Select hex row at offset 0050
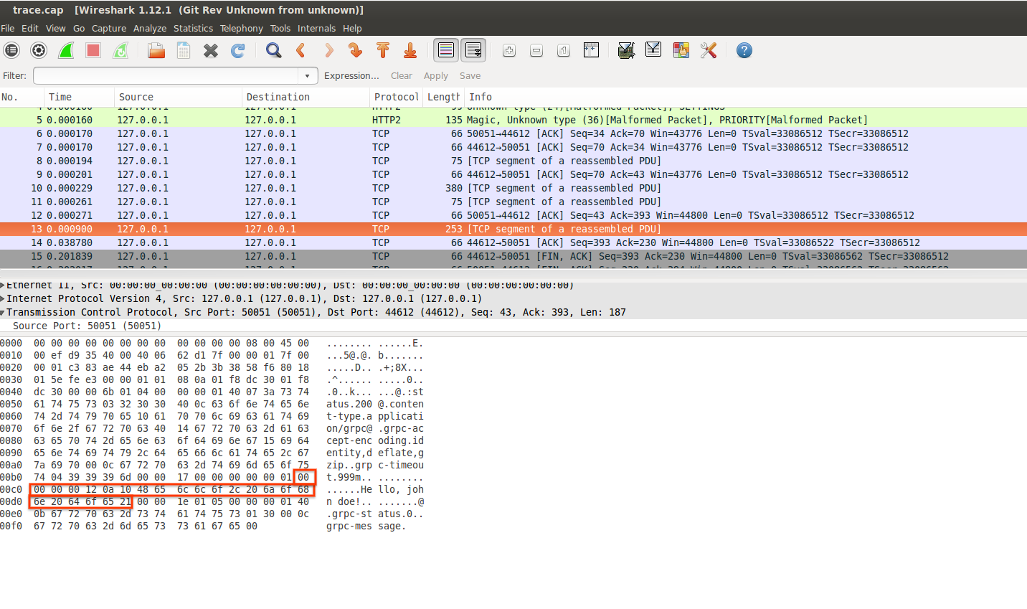The image size is (1027, 609). pos(212,405)
